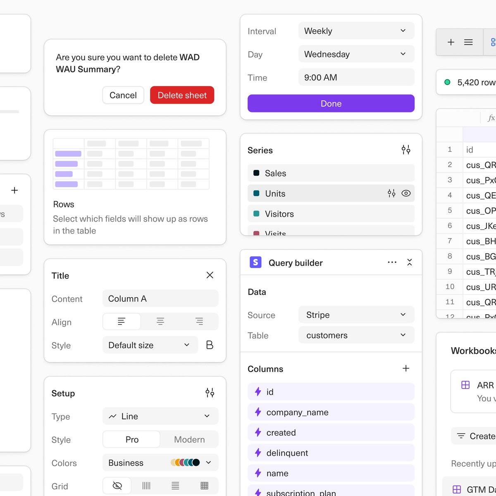Select right text alignment
Screen dimensions: 496x496
pos(199,322)
